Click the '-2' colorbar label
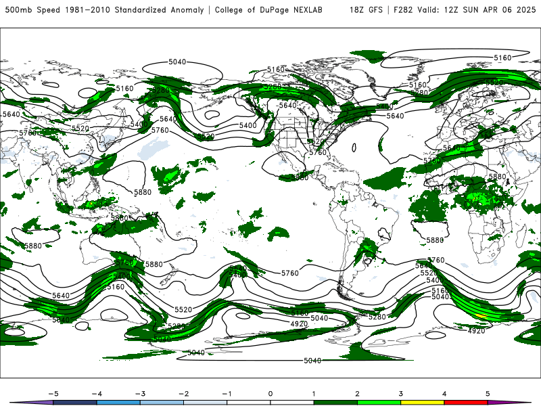The width and height of the screenshot is (541, 406). (183, 394)
